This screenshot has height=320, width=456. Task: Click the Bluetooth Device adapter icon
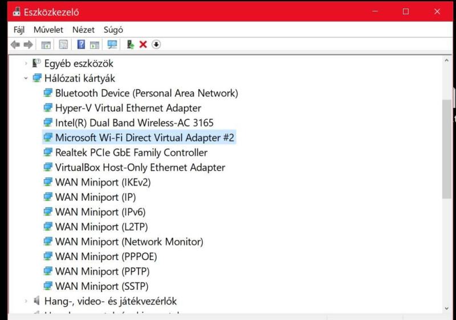[48, 93]
